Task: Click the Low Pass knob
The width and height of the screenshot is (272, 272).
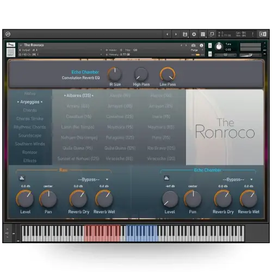Action: click(x=168, y=75)
